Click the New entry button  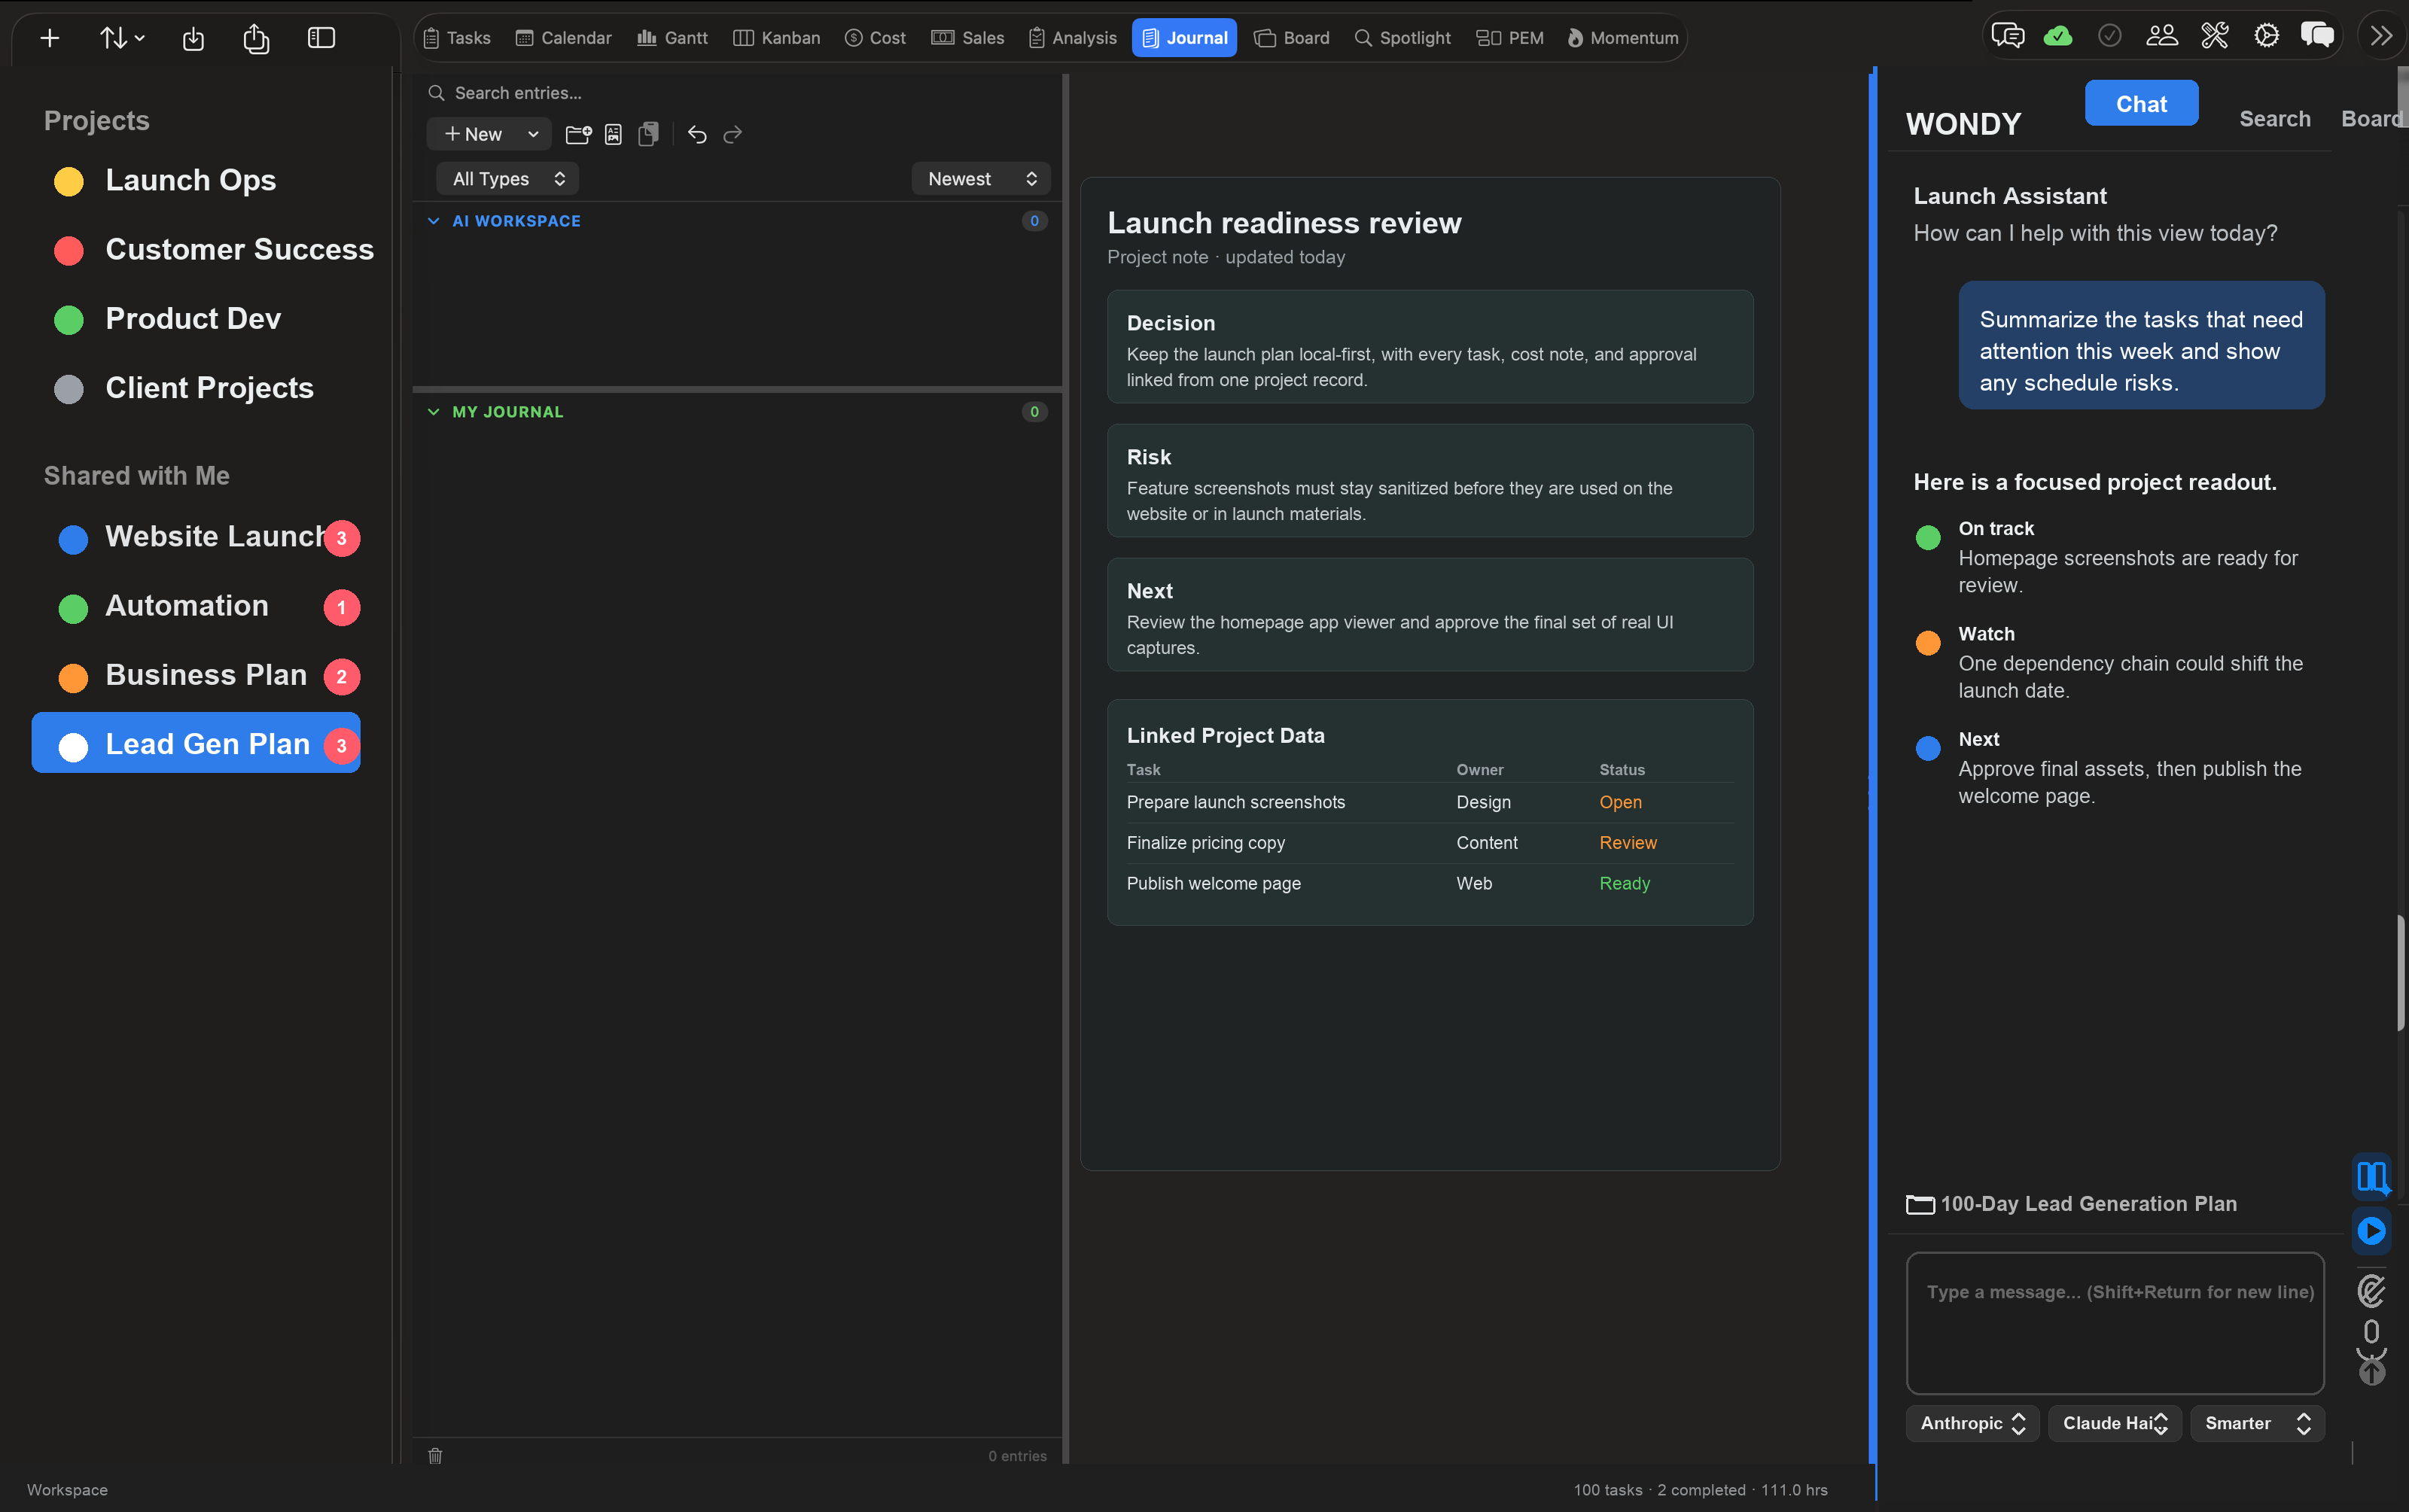(x=473, y=134)
